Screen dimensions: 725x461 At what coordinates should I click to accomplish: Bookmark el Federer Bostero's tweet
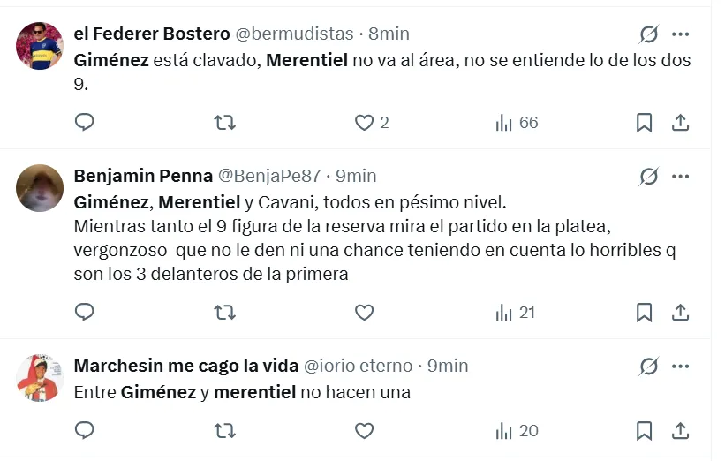click(x=645, y=123)
